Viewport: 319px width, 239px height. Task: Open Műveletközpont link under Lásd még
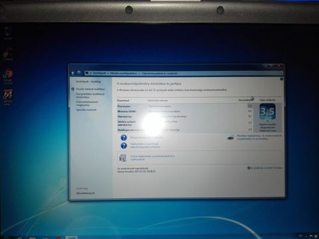tap(86, 193)
